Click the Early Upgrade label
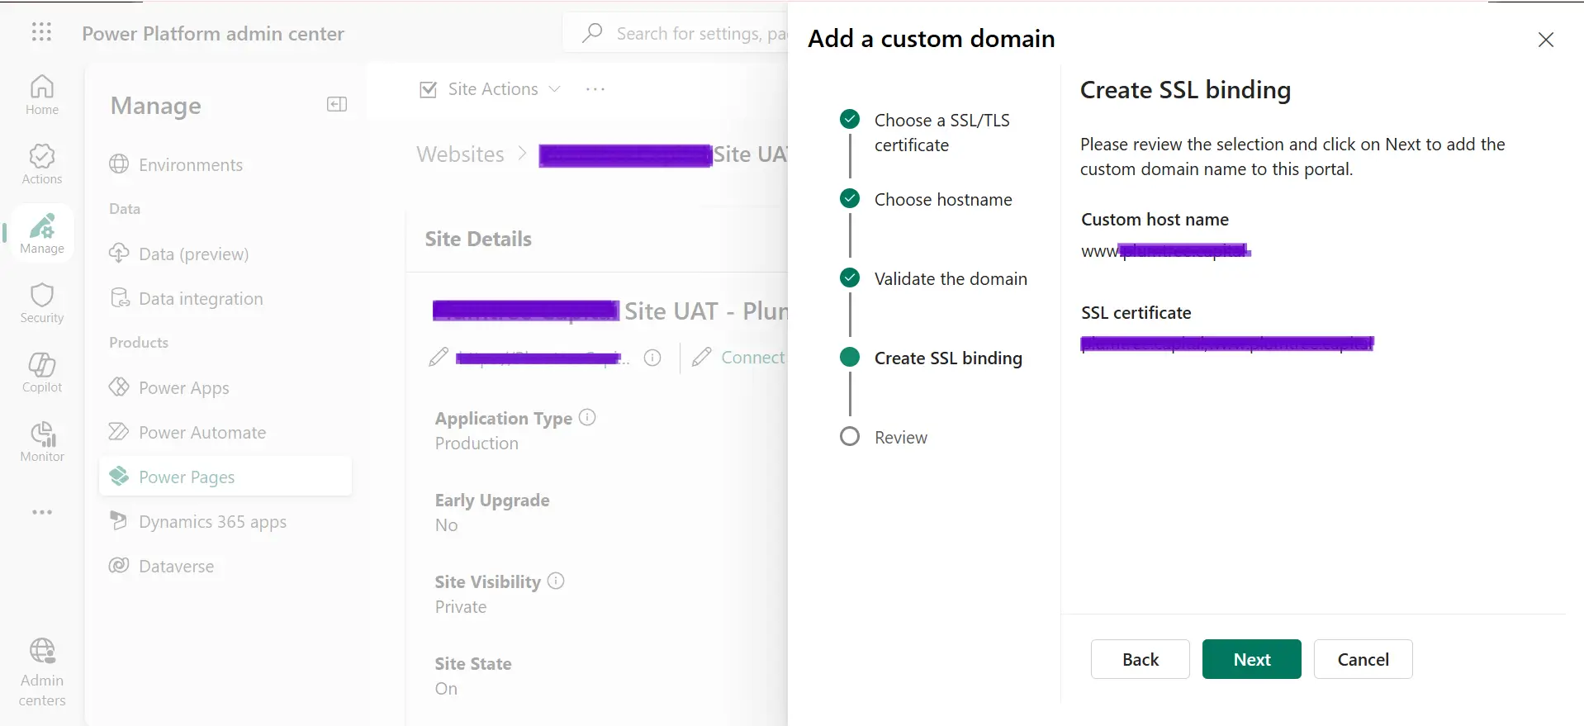This screenshot has width=1584, height=726. click(x=492, y=501)
